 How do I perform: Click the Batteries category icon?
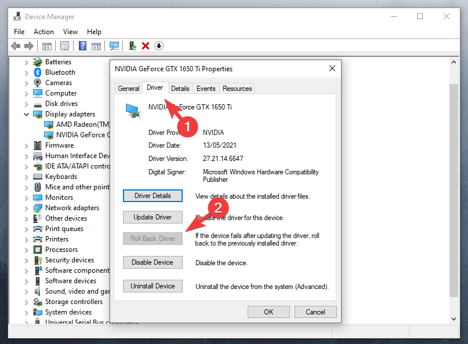[38, 62]
